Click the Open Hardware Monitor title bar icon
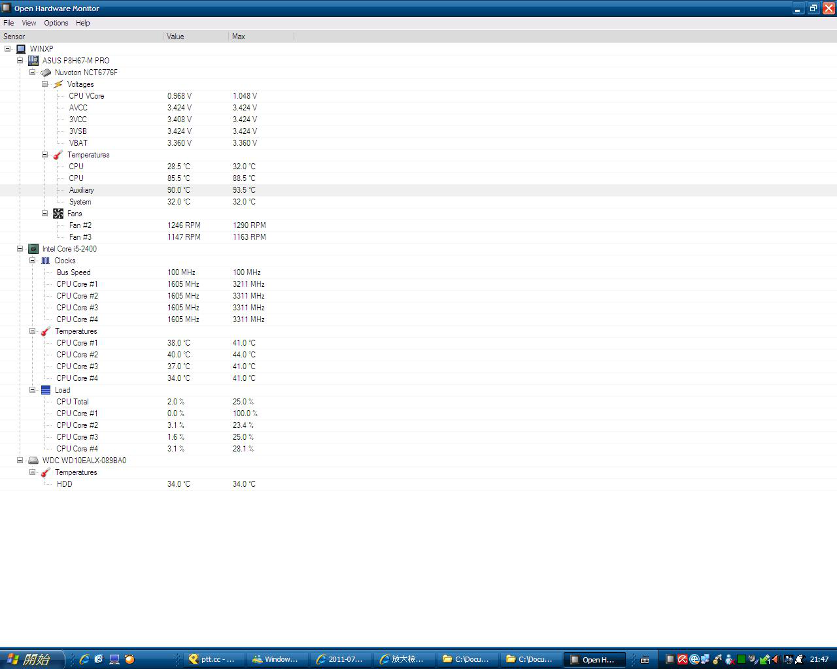Screen dimensions: 837x669 pos(7,8)
